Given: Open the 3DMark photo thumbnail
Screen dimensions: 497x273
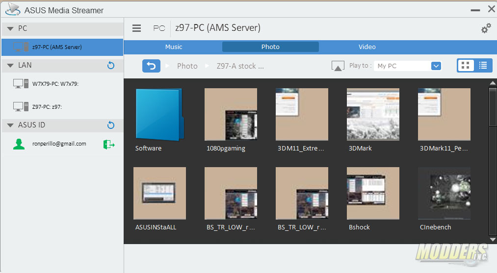Looking at the screenshot, I should tap(373, 114).
